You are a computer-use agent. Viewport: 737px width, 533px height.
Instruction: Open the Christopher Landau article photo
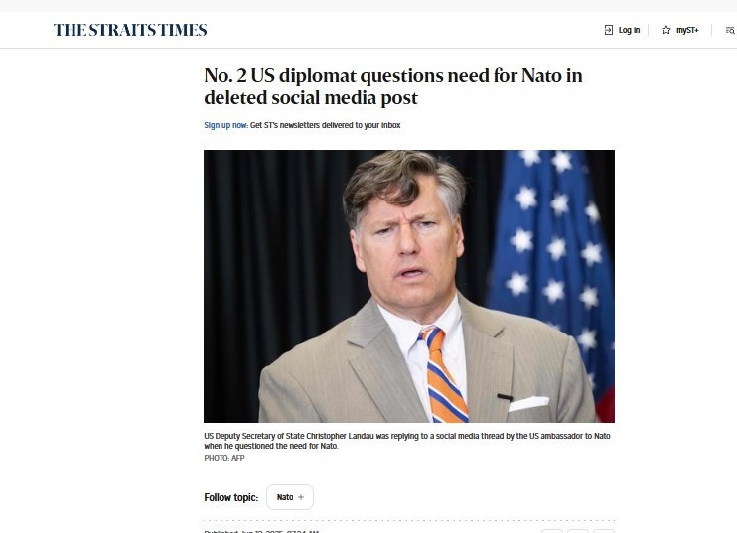click(408, 286)
